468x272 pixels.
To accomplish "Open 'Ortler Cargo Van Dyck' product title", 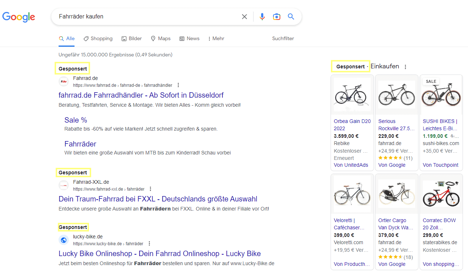I will [396, 224].
